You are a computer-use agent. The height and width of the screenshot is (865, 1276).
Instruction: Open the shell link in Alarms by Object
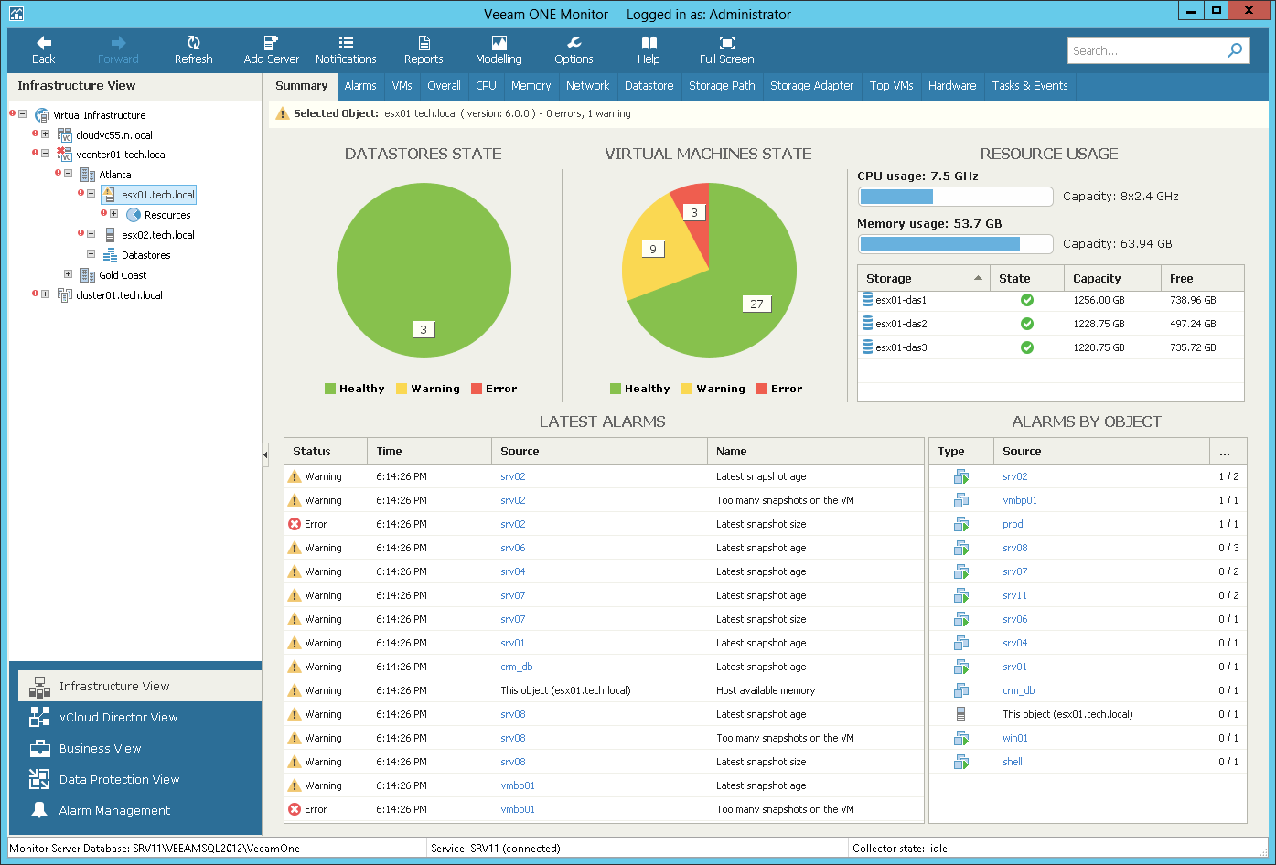click(x=1013, y=762)
